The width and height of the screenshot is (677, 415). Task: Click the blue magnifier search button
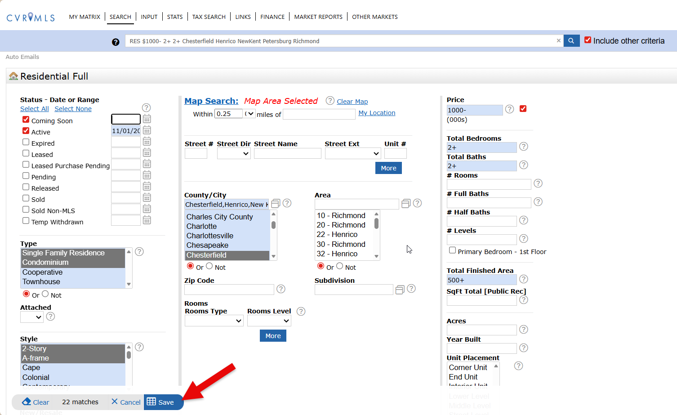[x=571, y=41]
